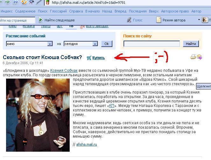
Task: Open the Содержимое navigation item
Action: pos(25,11)
